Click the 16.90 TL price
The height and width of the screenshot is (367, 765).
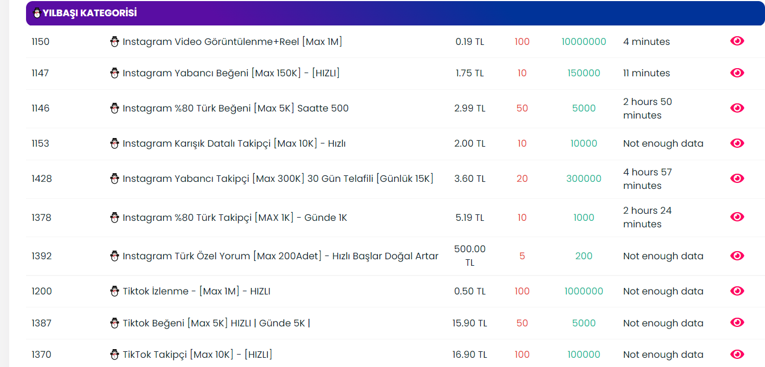click(x=470, y=355)
